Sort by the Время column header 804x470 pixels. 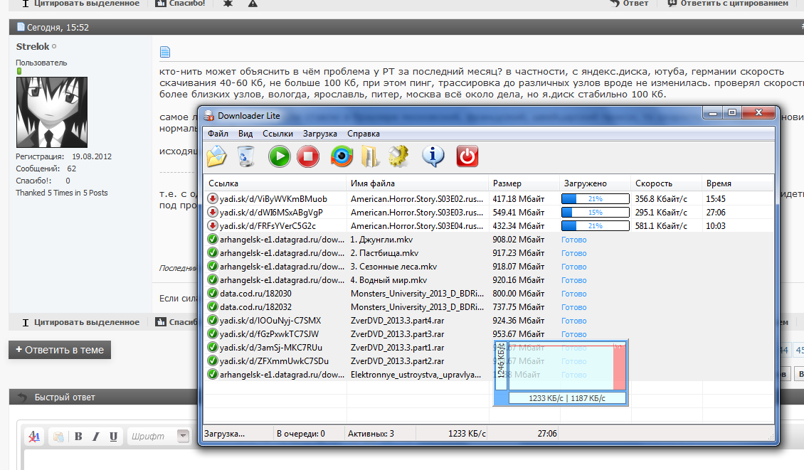[x=738, y=183]
